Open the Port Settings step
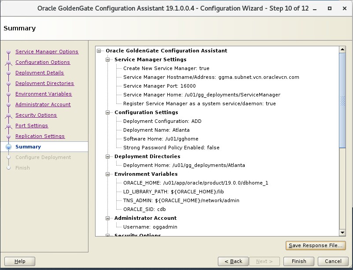Screen dimensions: 353x270 32,126
